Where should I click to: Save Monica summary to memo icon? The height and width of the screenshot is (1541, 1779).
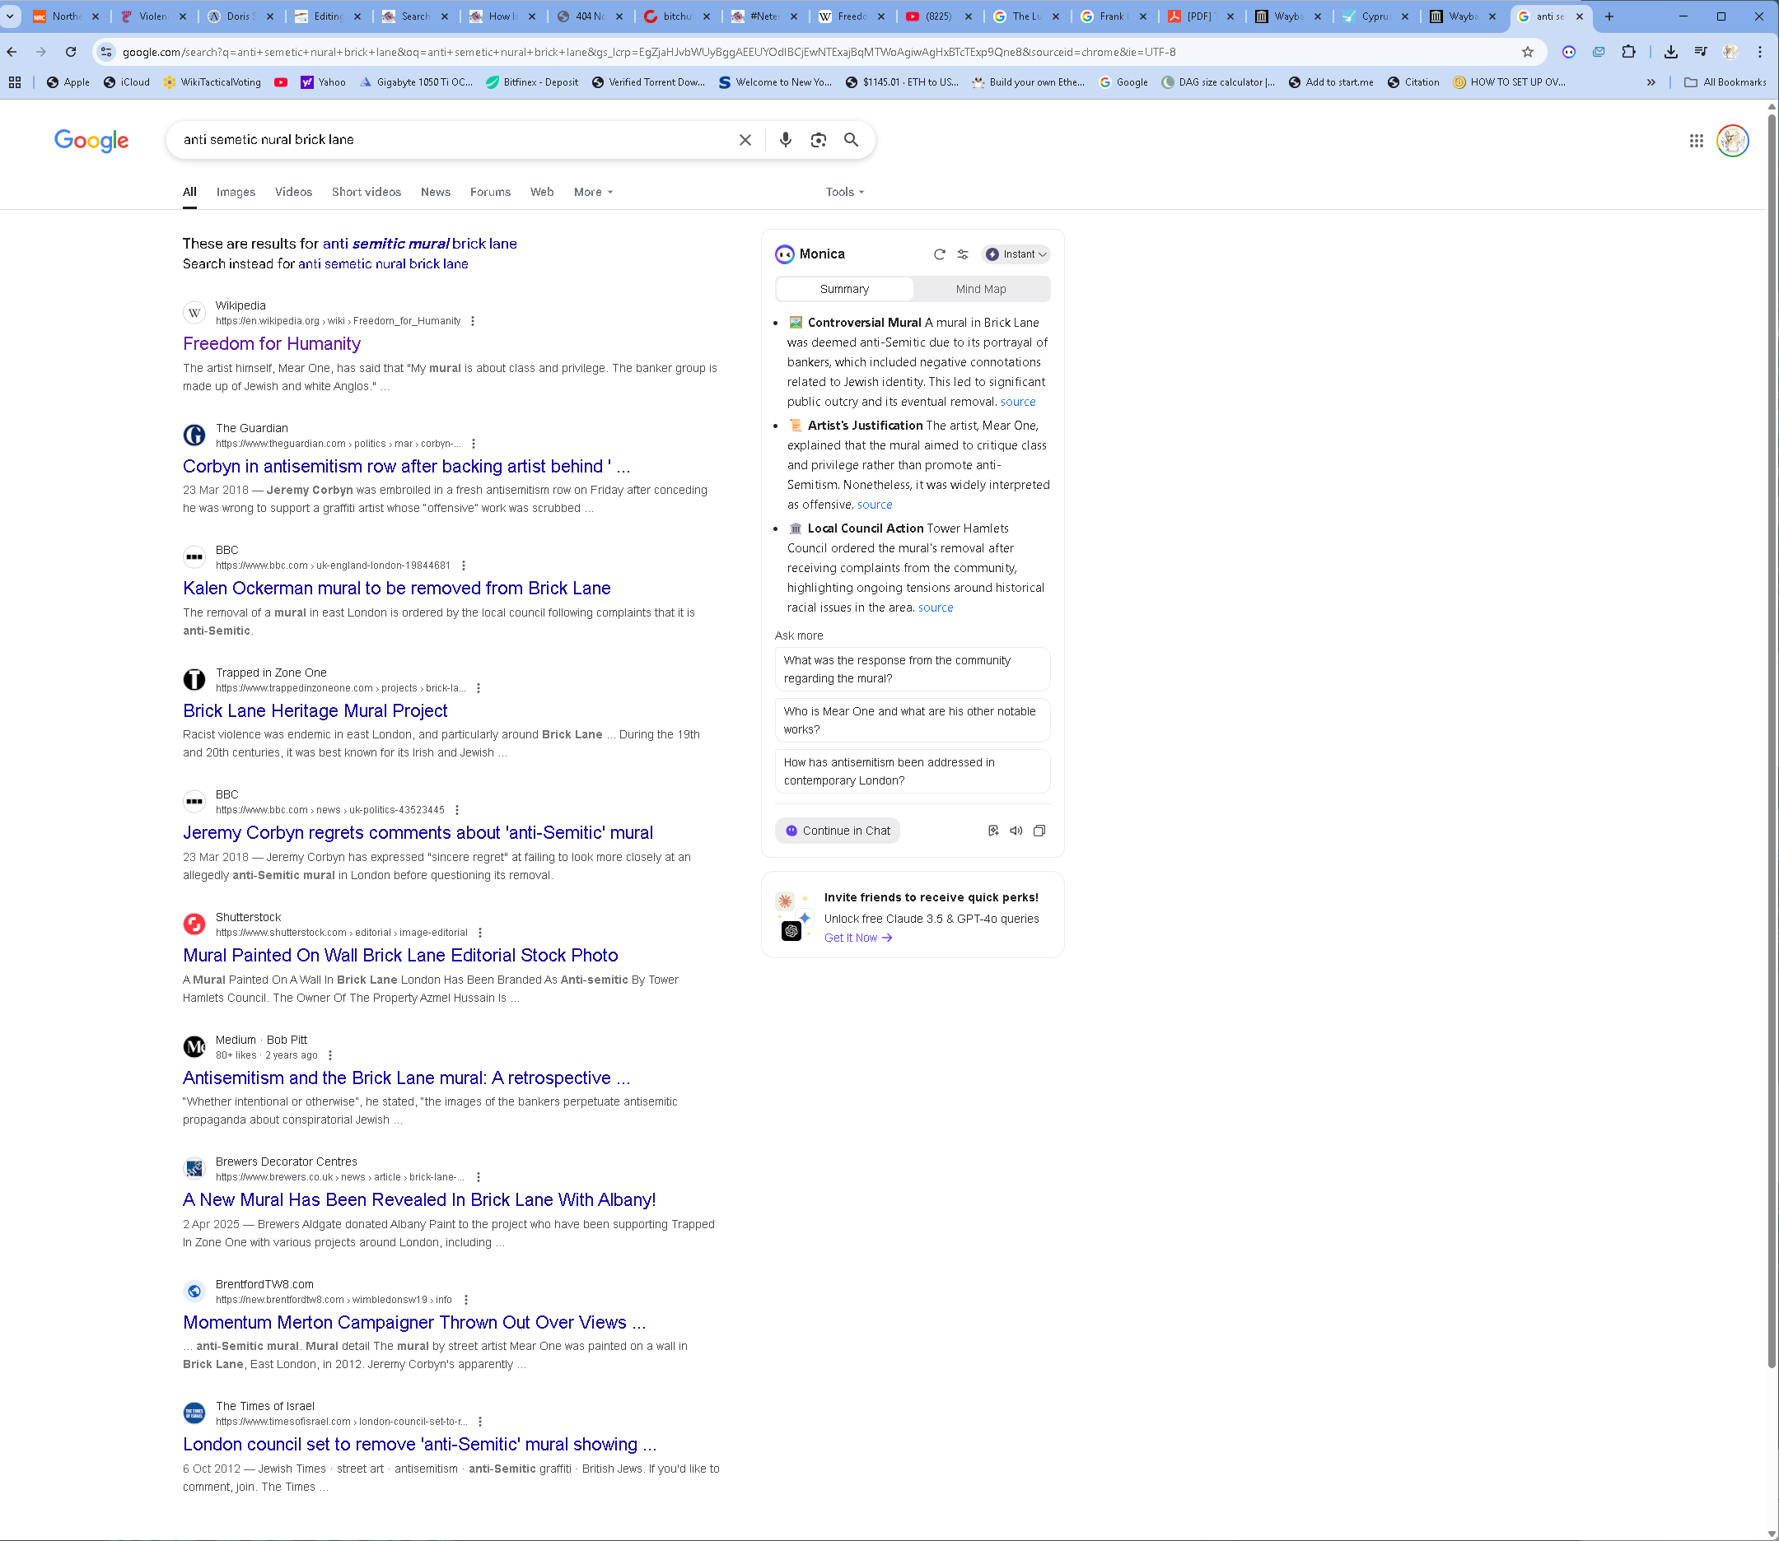[x=992, y=831]
